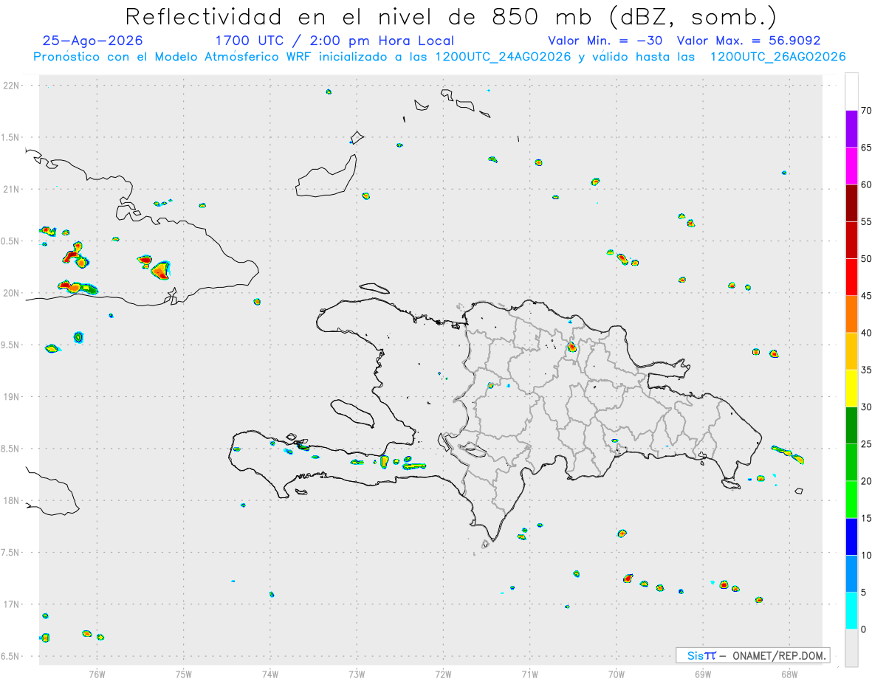The width and height of the screenshot is (886, 684).
Task: Click the colorbar tick label '70'
Action: pyautogui.click(x=867, y=111)
